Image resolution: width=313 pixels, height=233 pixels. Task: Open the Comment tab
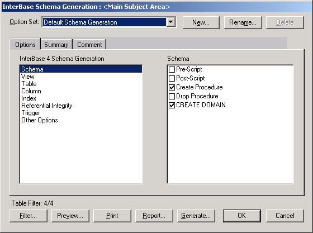point(89,45)
